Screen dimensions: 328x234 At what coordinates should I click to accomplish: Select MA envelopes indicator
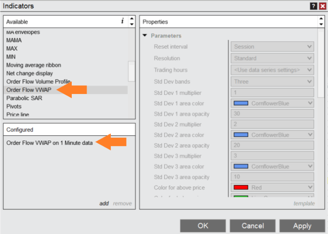[x=66, y=32]
